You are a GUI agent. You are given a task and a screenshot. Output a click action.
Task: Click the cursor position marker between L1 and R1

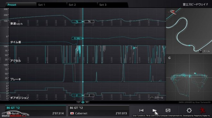click(83, 102)
